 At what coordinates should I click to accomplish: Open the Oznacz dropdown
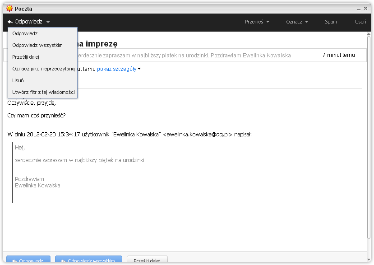coord(297,22)
